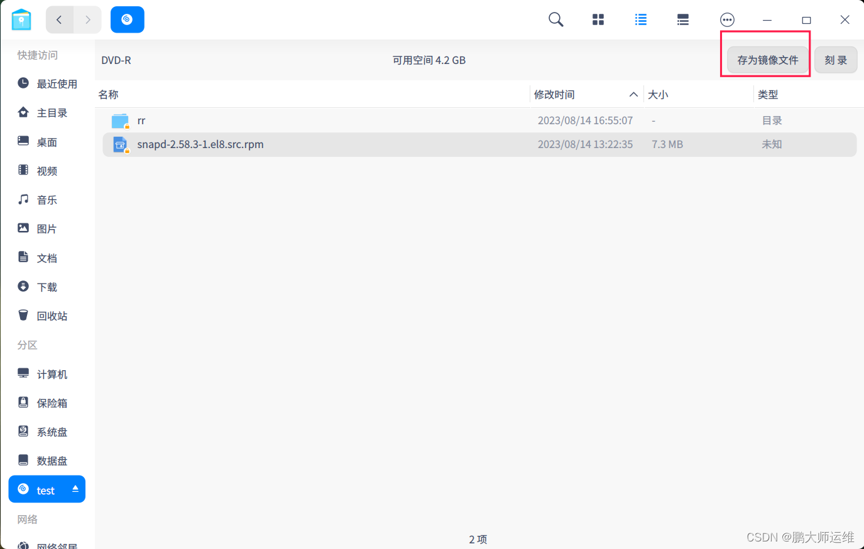Switch to icon grid view
Screen dimensions: 864x549
pyautogui.click(x=598, y=19)
